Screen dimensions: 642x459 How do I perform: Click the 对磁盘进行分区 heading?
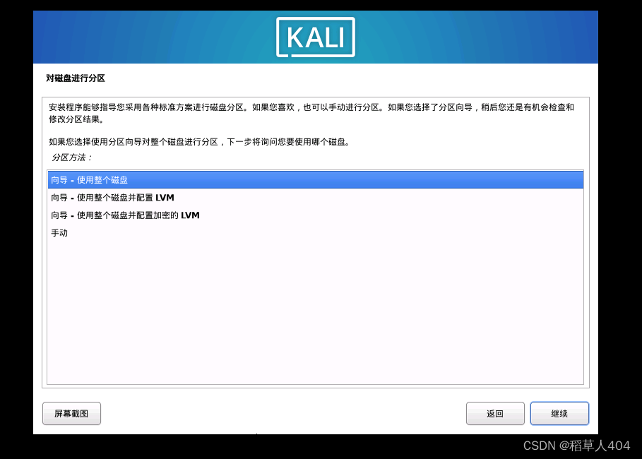[x=76, y=78]
